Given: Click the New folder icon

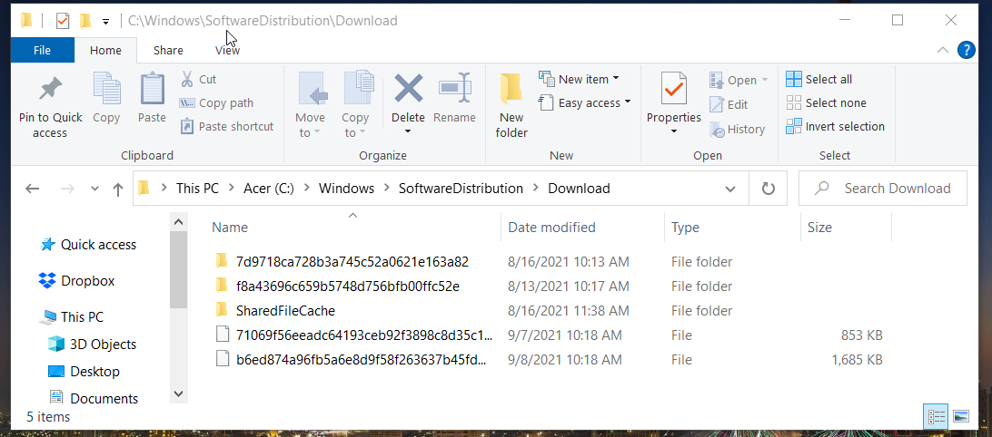Looking at the screenshot, I should coord(511,89).
